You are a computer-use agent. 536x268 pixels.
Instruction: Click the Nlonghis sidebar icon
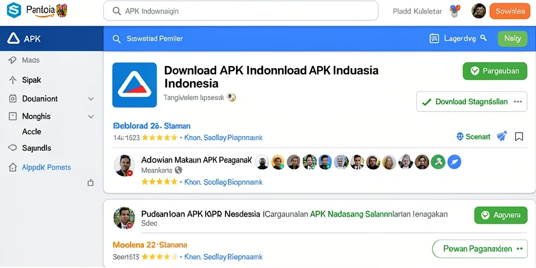[x=13, y=117]
